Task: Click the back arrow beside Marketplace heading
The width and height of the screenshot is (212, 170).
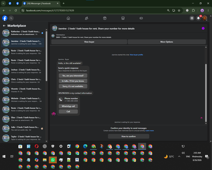Action: [4, 25]
